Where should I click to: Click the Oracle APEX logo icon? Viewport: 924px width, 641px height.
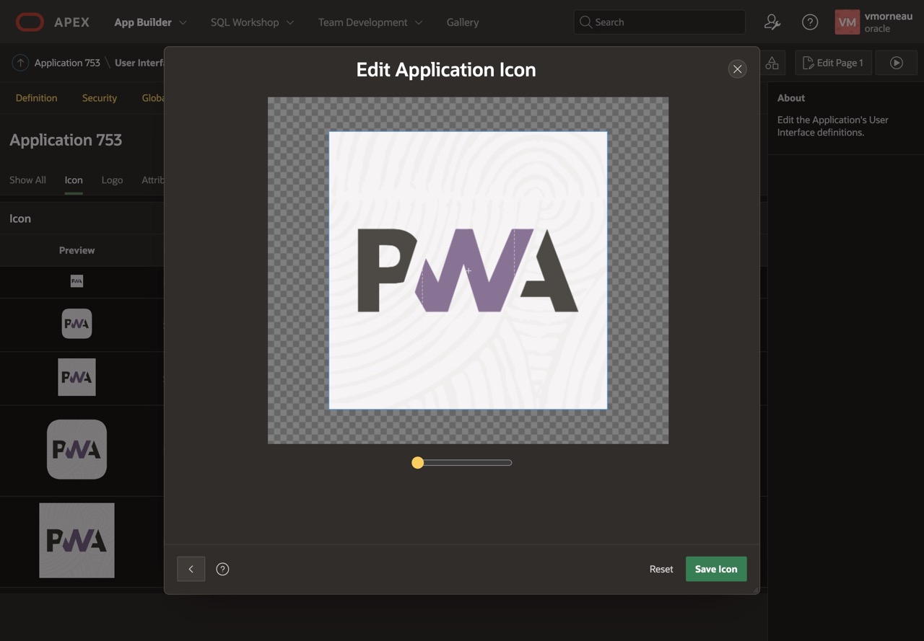click(30, 22)
